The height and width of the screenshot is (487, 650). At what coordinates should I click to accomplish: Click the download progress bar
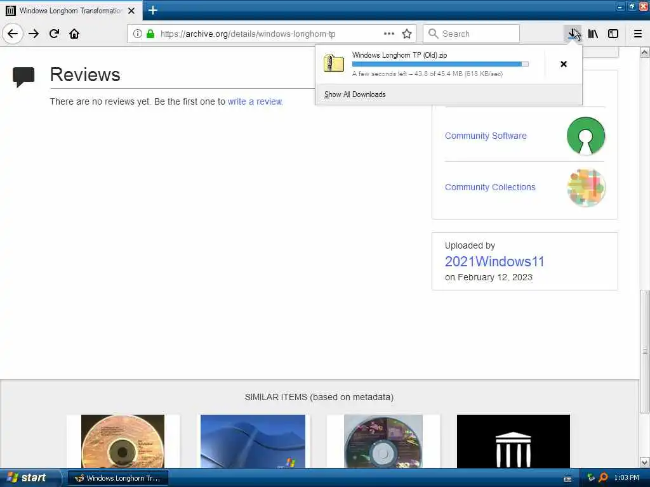(441, 64)
